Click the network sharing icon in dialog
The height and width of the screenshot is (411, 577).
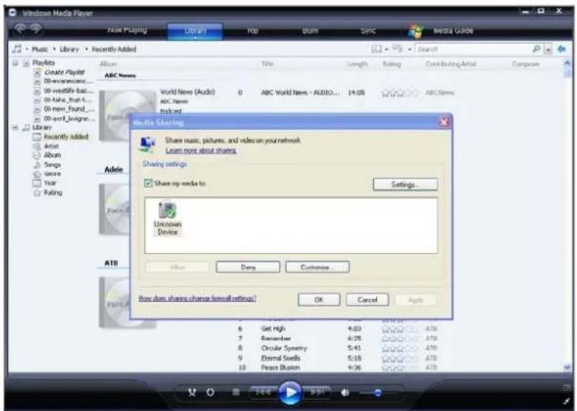tap(148, 144)
